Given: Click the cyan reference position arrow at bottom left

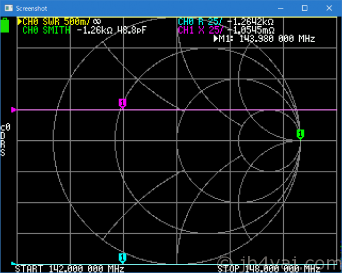Looking at the screenshot, I should (13, 263).
